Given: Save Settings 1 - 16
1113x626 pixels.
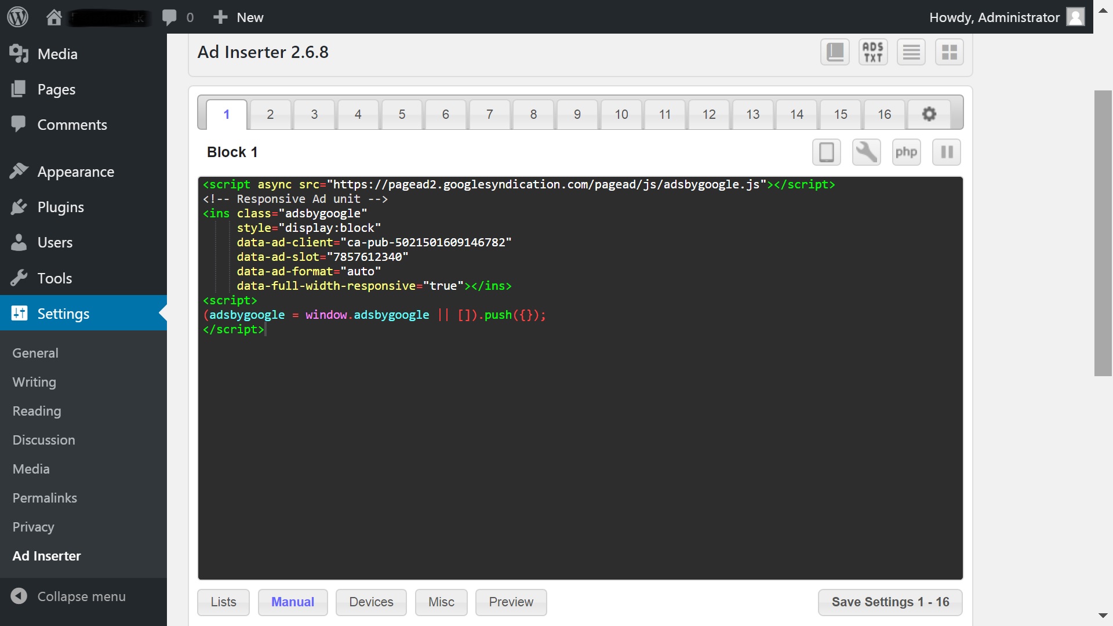Looking at the screenshot, I should [x=890, y=602].
